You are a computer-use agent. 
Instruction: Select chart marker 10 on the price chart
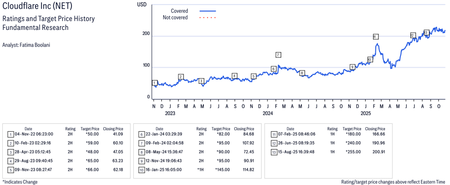(370, 59)
